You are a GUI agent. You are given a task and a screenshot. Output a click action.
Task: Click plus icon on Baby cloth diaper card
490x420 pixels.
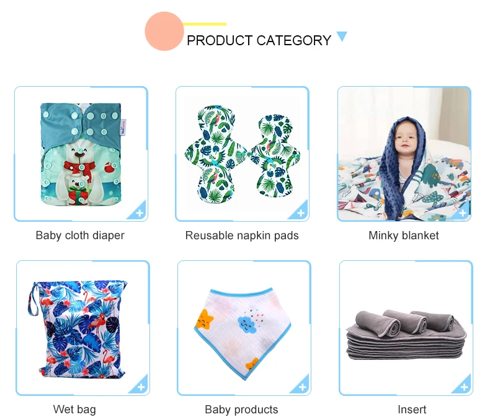[140, 213]
